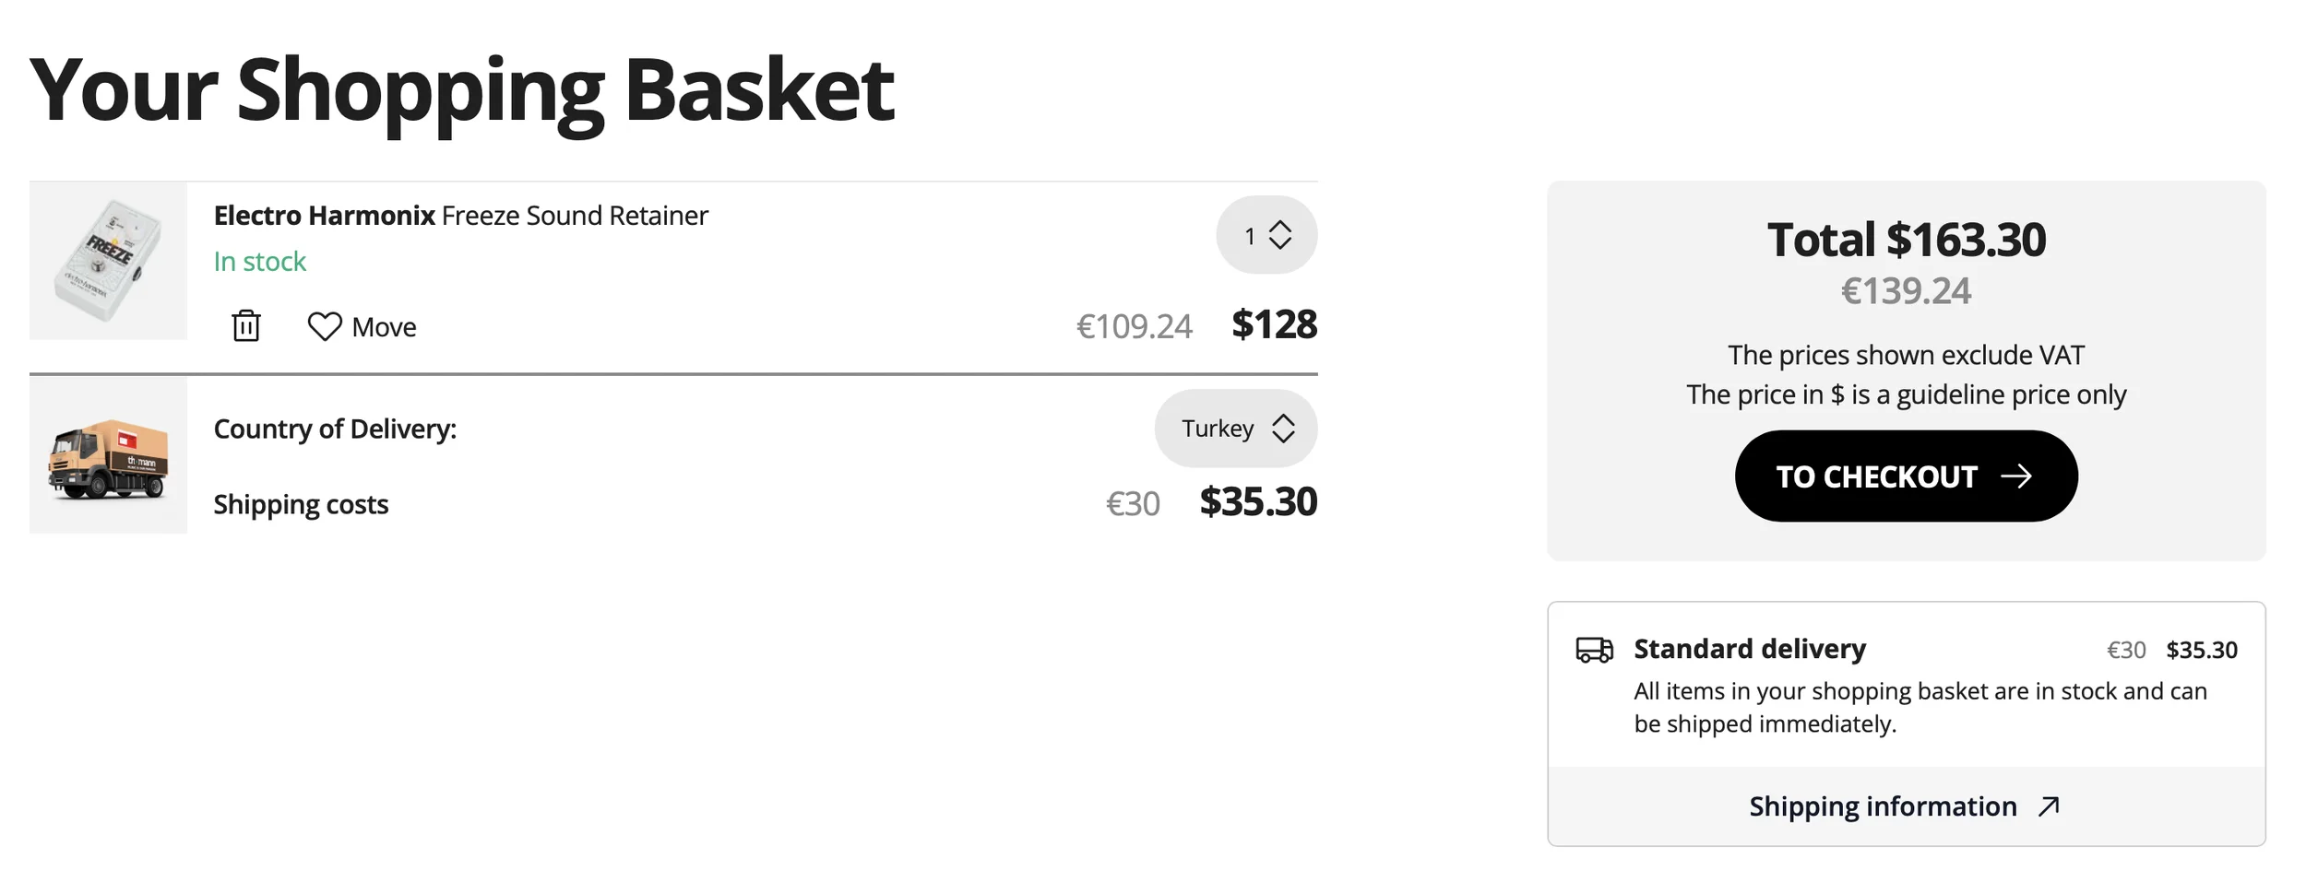This screenshot has width=2306, height=870.
Task: Click the Freeze pedal product thumbnail
Action: click(x=108, y=261)
